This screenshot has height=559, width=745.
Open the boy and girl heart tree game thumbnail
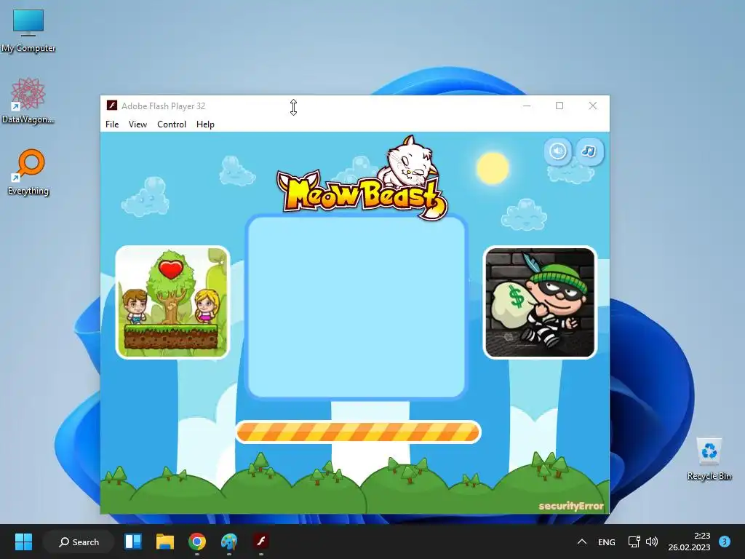point(172,302)
